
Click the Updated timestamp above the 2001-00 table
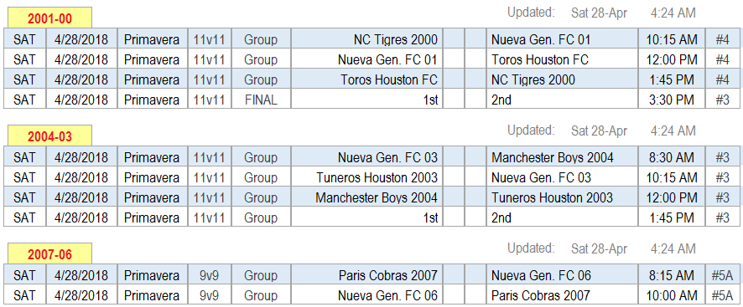(x=602, y=13)
